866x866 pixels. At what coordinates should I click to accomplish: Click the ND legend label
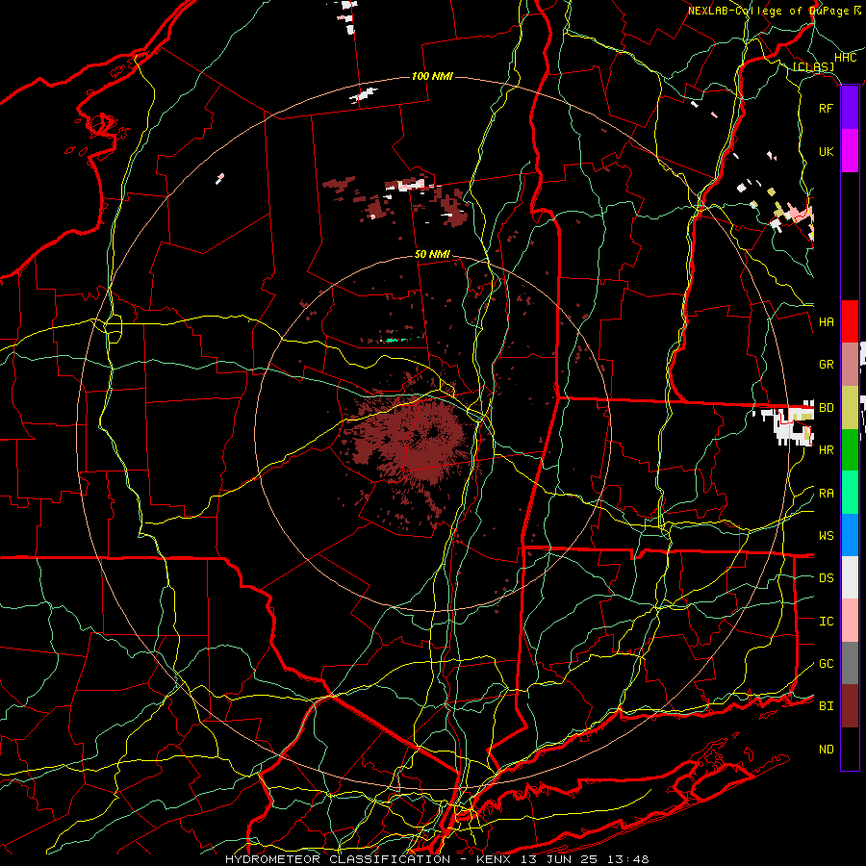click(x=827, y=750)
